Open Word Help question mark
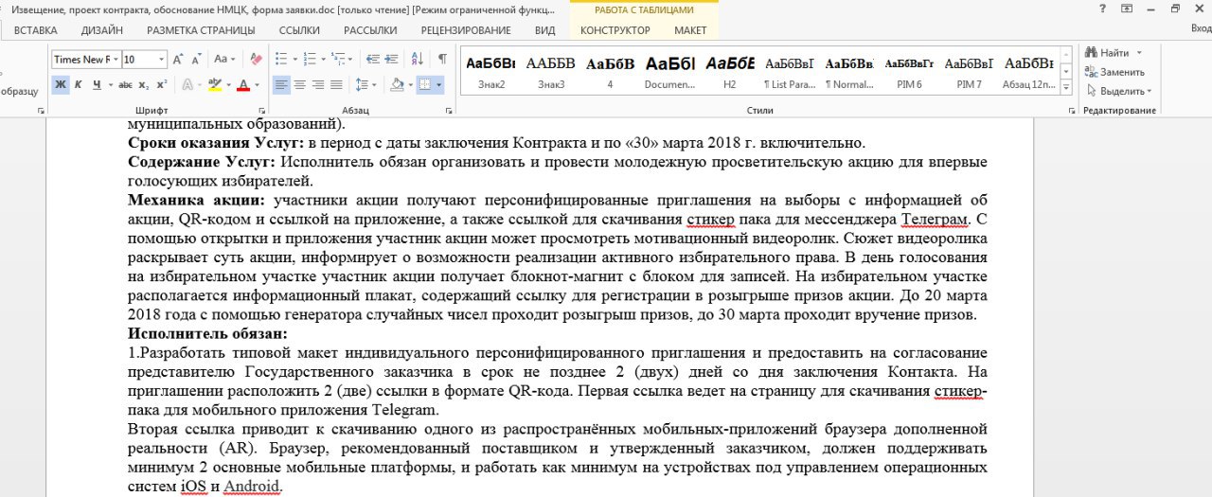 point(1102,9)
